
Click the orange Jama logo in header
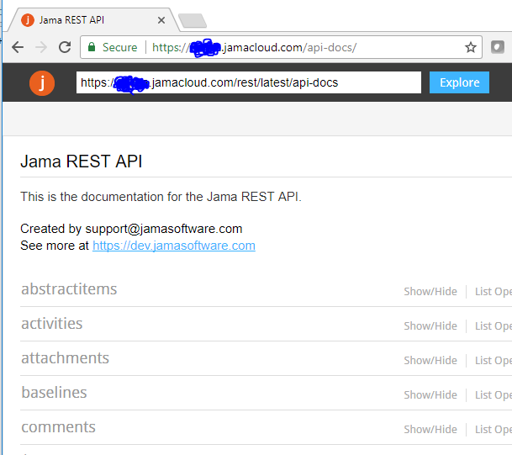pyautogui.click(x=42, y=83)
